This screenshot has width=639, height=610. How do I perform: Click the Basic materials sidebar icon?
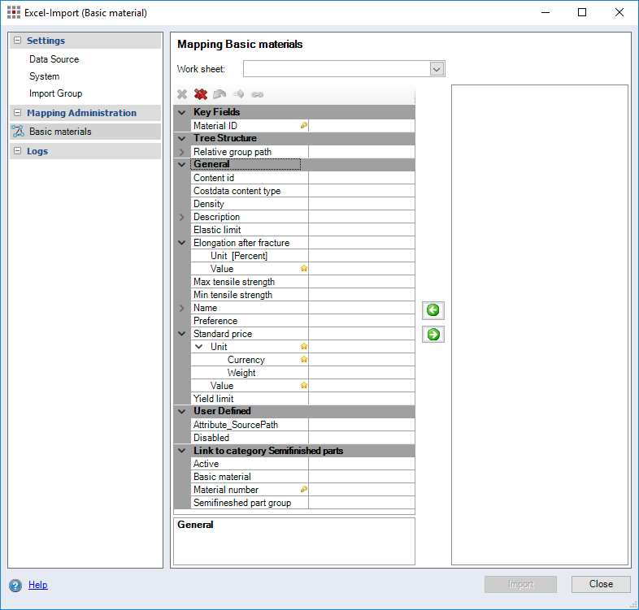[x=18, y=132]
